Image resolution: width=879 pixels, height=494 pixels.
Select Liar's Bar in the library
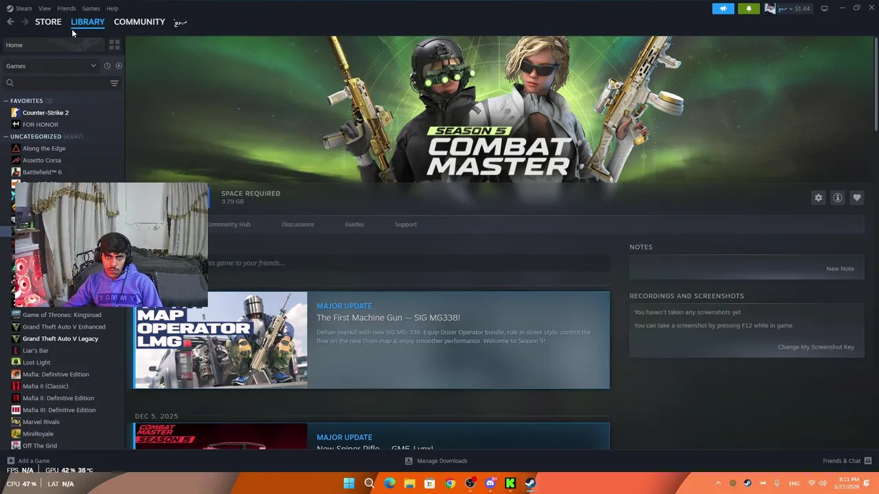tap(35, 351)
